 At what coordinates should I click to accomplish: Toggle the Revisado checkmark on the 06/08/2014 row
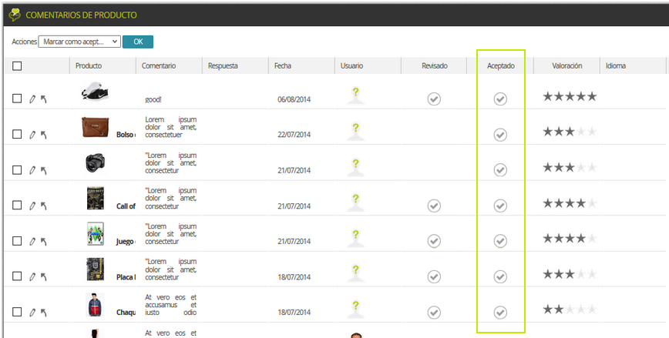point(434,99)
